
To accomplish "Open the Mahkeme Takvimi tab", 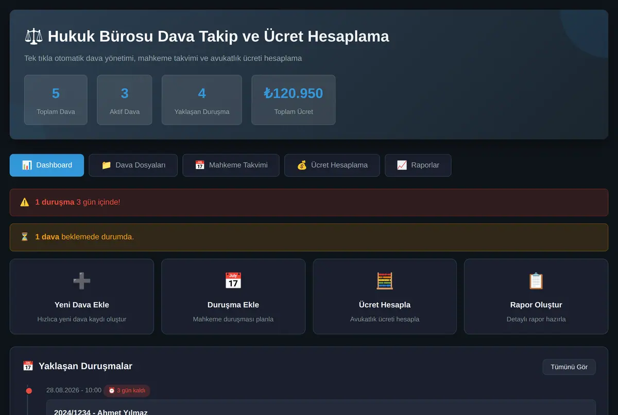I will click(231, 165).
